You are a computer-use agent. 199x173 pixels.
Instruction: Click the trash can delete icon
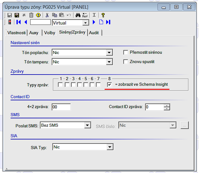31,15
